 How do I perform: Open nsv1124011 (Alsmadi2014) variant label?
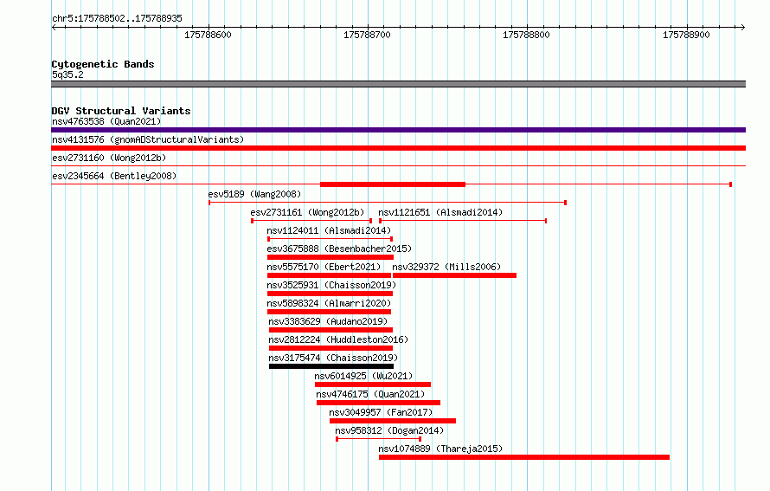coord(329,230)
